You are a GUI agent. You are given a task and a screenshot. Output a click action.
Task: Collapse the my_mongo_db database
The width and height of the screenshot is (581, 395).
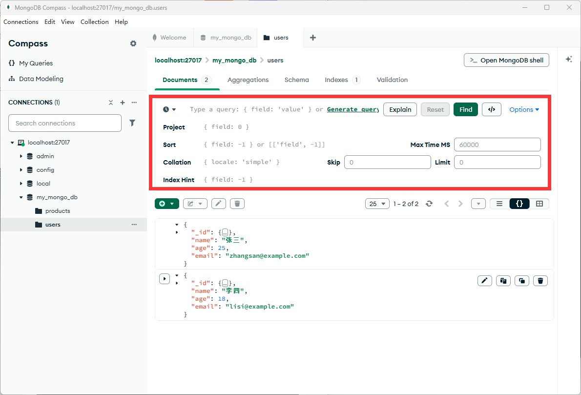coord(21,197)
